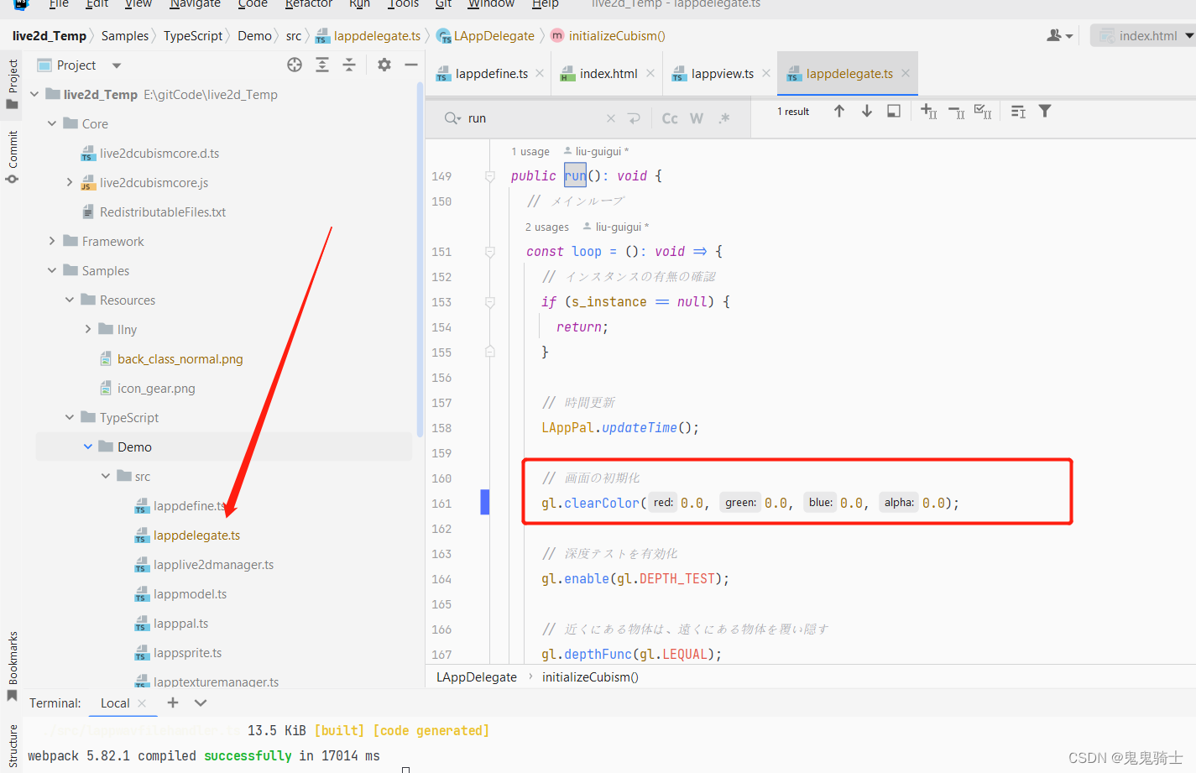
Task: Select back_class_normal.png file
Action: click(180, 359)
